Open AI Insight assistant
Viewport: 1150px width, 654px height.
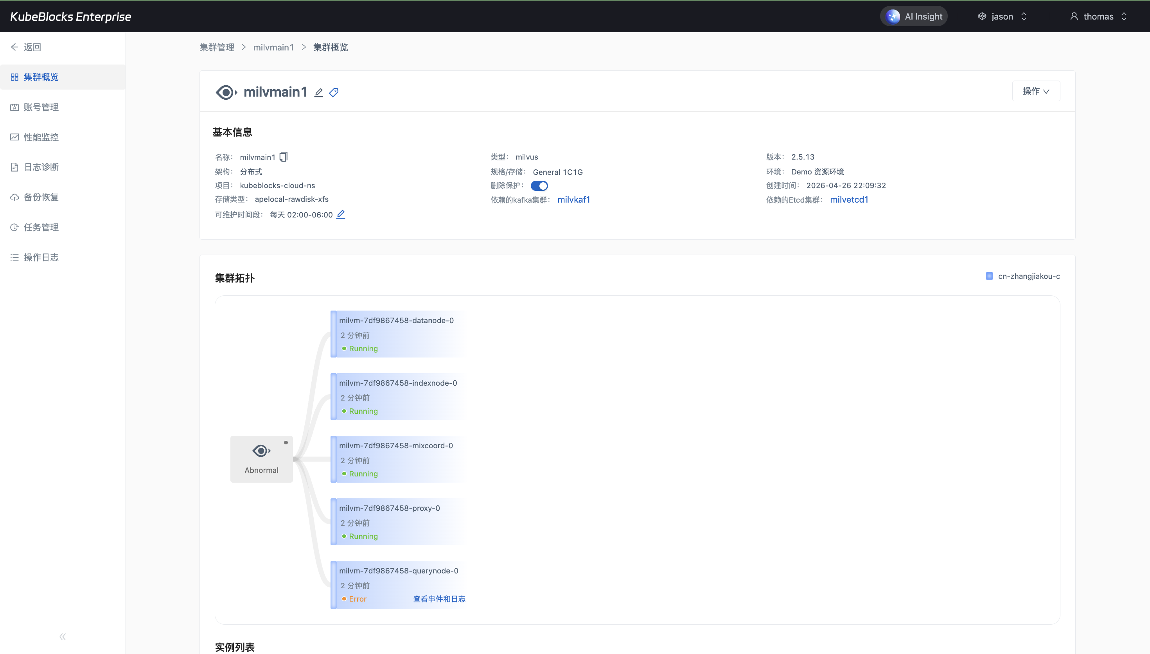(914, 16)
